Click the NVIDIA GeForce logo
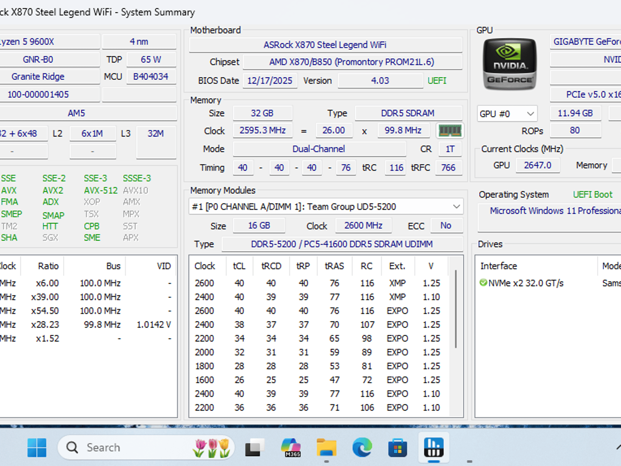Image resolution: width=621 pixels, height=466 pixels. tap(510, 64)
